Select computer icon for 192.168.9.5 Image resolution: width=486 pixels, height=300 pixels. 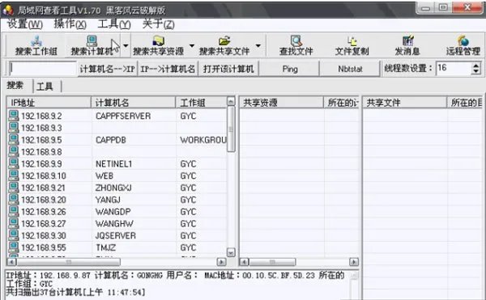(13, 139)
